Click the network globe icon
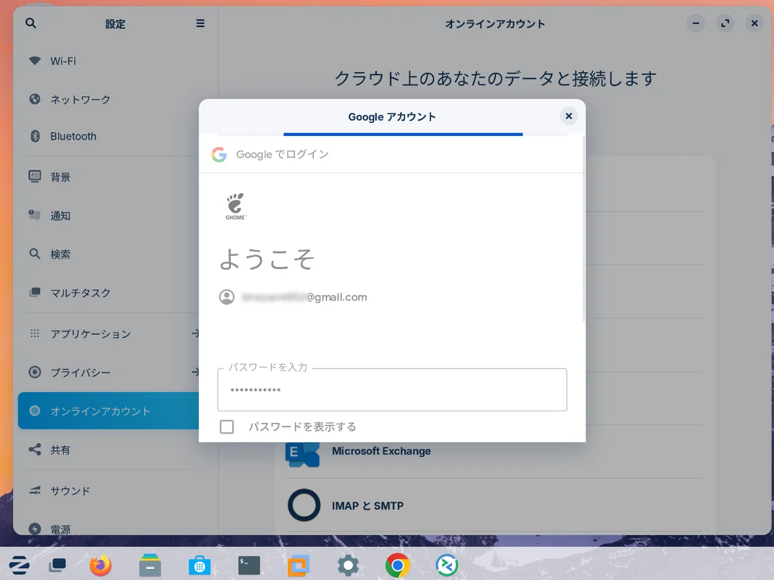774x580 pixels. coord(35,99)
